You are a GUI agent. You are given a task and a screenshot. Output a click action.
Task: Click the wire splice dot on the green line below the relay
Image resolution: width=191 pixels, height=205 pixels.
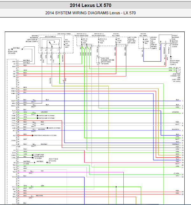59,64
